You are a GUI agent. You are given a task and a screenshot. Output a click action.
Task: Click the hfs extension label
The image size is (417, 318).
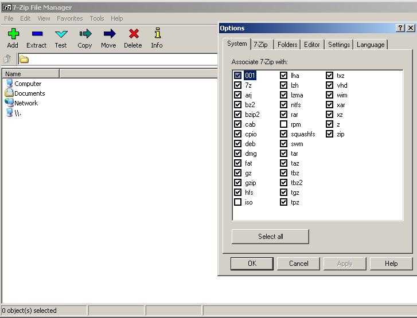tap(249, 193)
